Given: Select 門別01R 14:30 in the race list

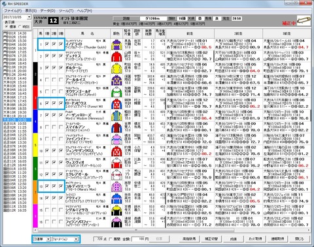Looking at the screenshot, I should [x=15, y=33].
